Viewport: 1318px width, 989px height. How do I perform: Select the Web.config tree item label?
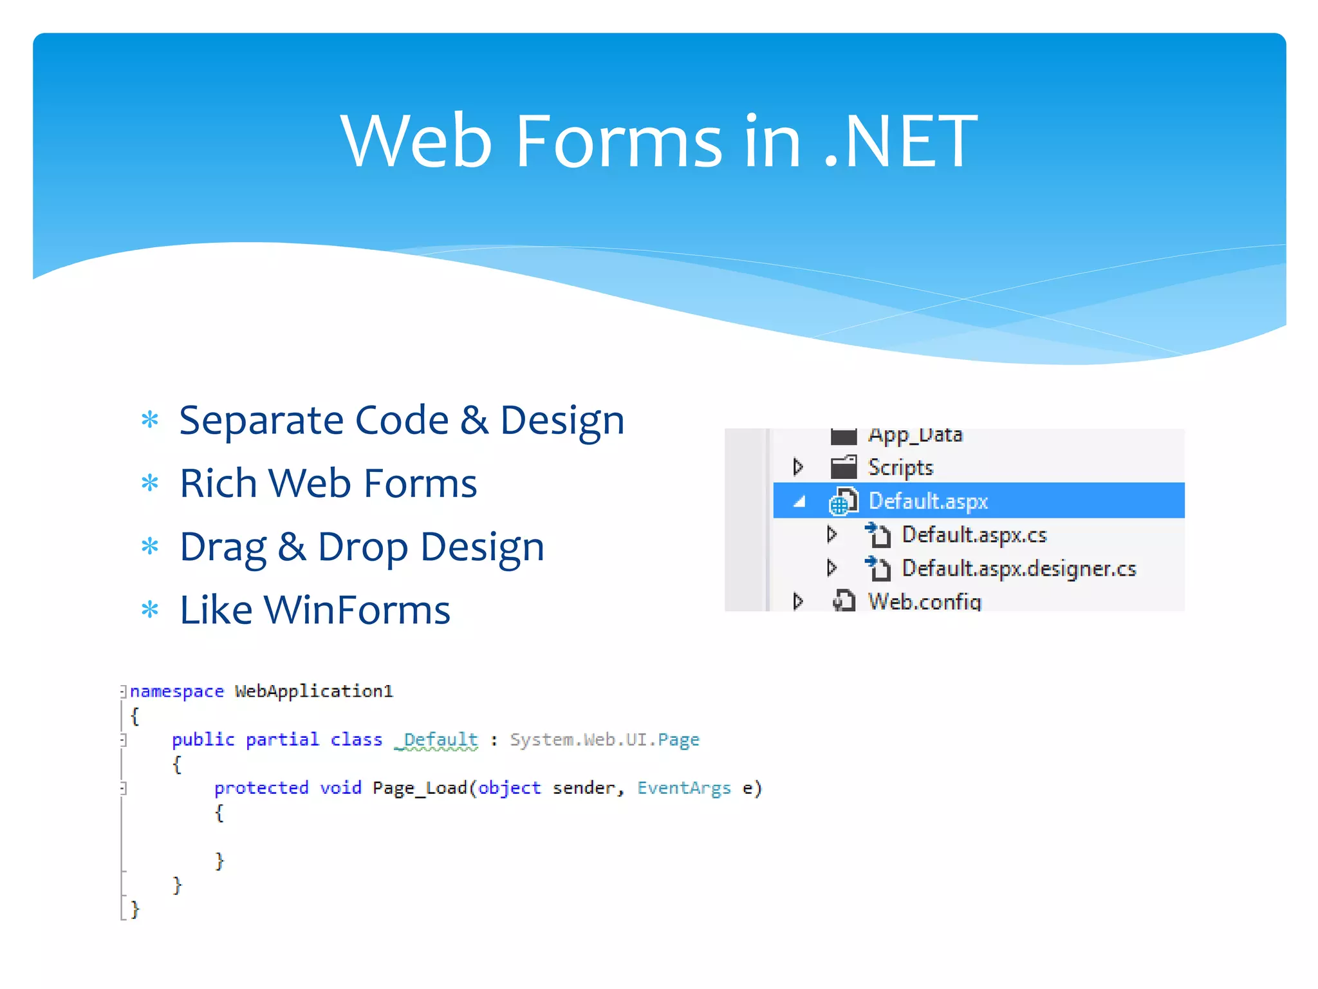[924, 601]
